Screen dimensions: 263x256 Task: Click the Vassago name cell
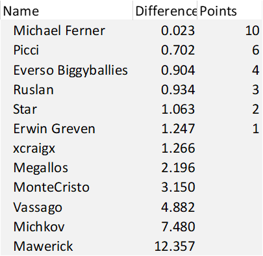click(x=67, y=207)
